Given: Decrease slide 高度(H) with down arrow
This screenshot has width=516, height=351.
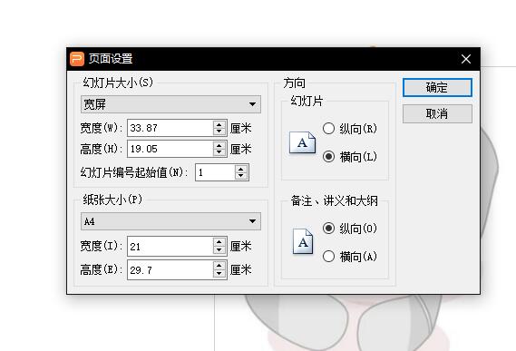Looking at the screenshot, I should (x=219, y=152).
